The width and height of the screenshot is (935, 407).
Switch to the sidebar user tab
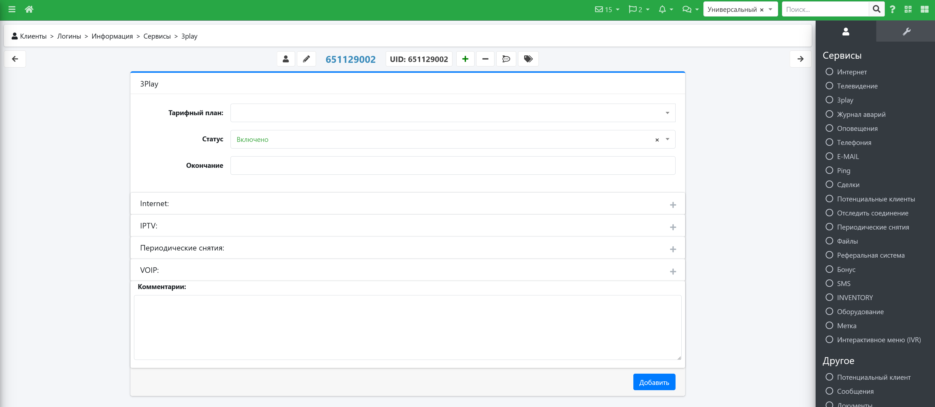click(x=846, y=32)
